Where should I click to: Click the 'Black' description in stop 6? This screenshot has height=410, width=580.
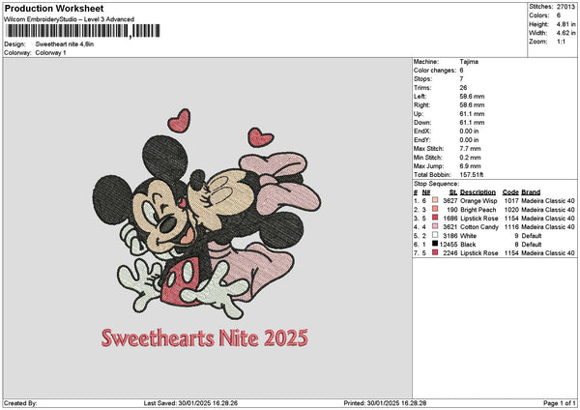click(468, 245)
